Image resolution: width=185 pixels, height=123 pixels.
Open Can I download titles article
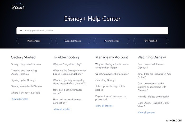click(x=151, y=66)
